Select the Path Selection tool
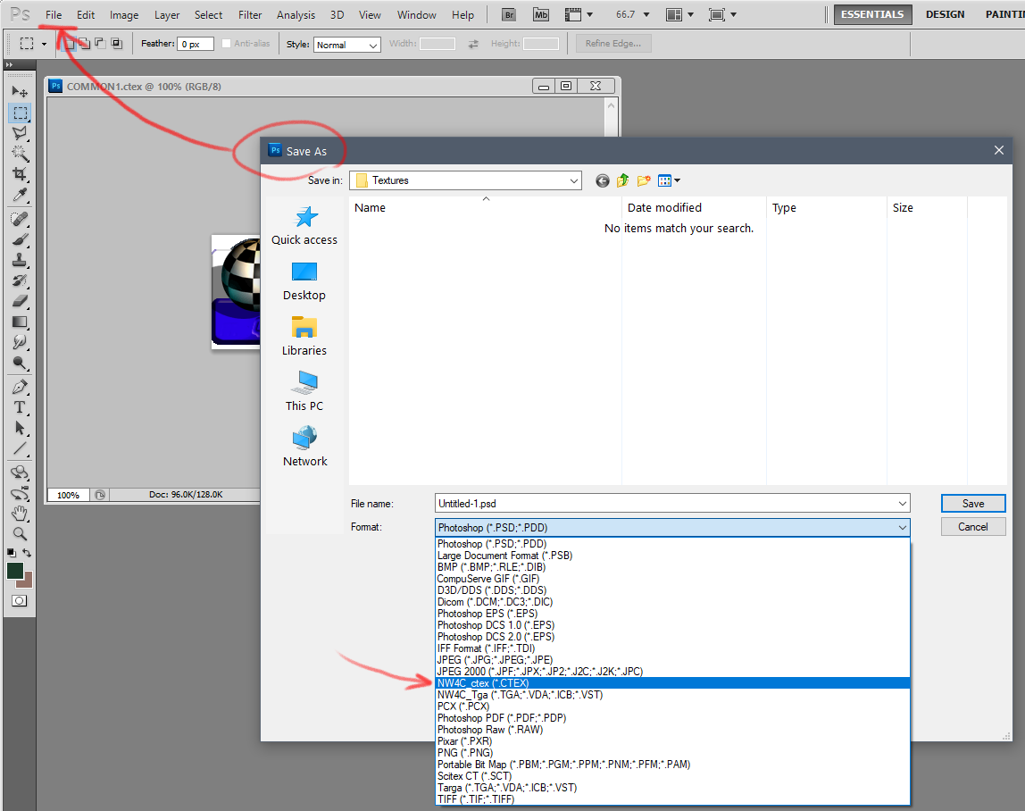This screenshot has height=811, width=1025. [20, 429]
